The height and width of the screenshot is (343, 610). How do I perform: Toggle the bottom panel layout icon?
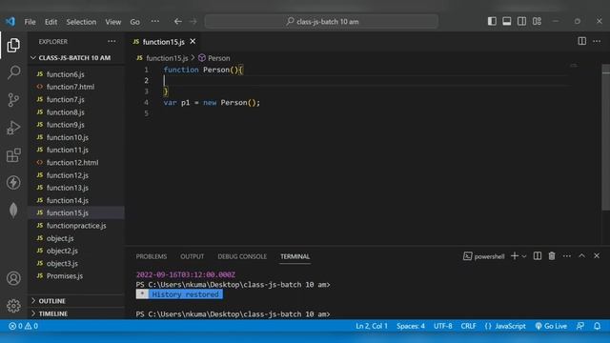coord(506,21)
